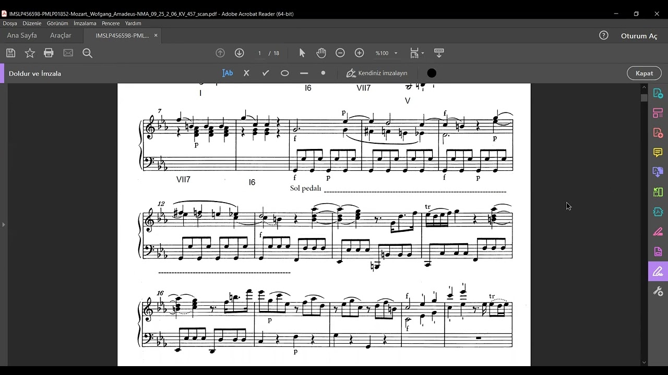Click the 'Sol pedalı' annotation text

coord(305,188)
